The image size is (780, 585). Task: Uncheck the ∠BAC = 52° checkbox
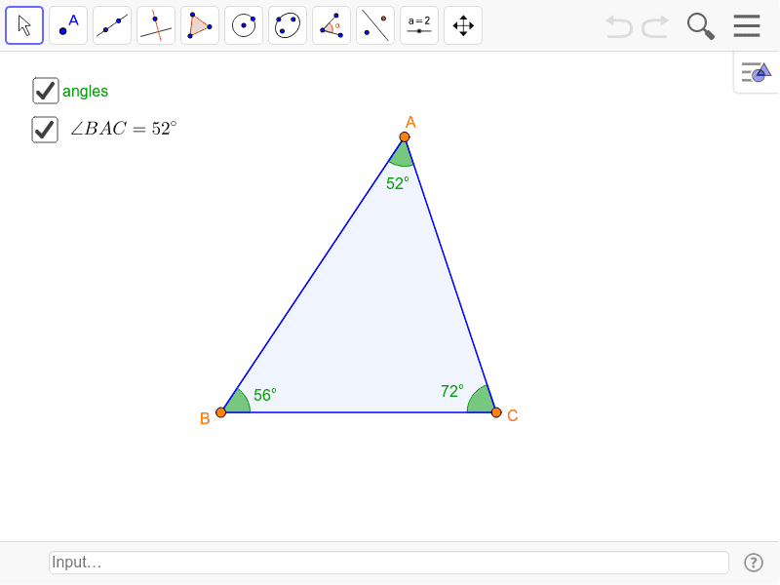(45, 130)
